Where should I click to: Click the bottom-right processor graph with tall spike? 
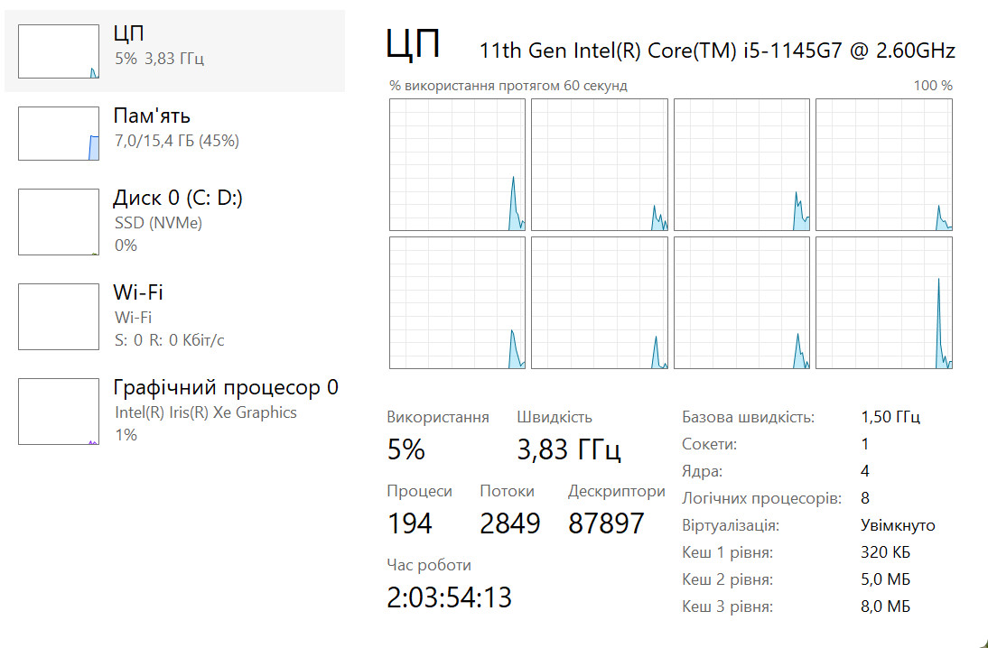884,303
